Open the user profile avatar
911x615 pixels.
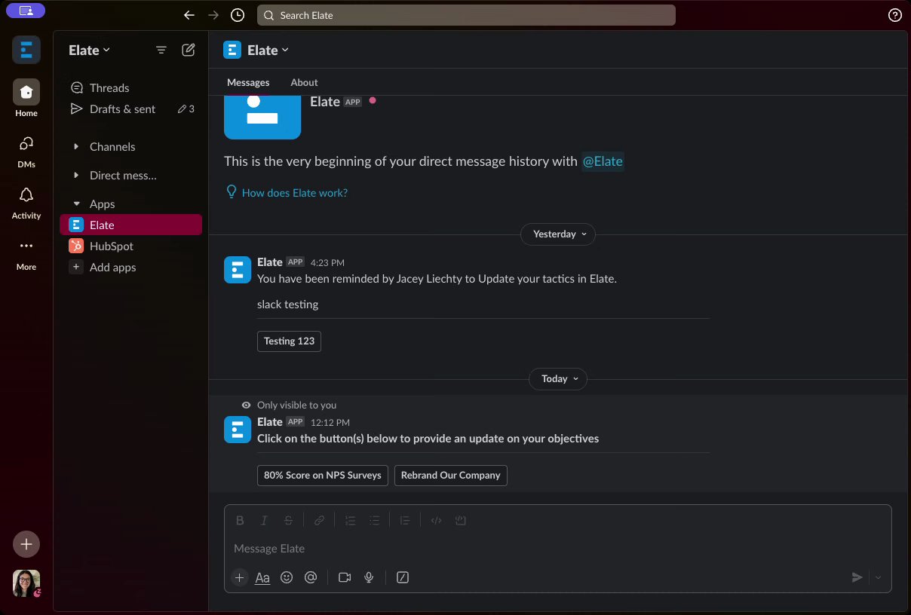26,583
